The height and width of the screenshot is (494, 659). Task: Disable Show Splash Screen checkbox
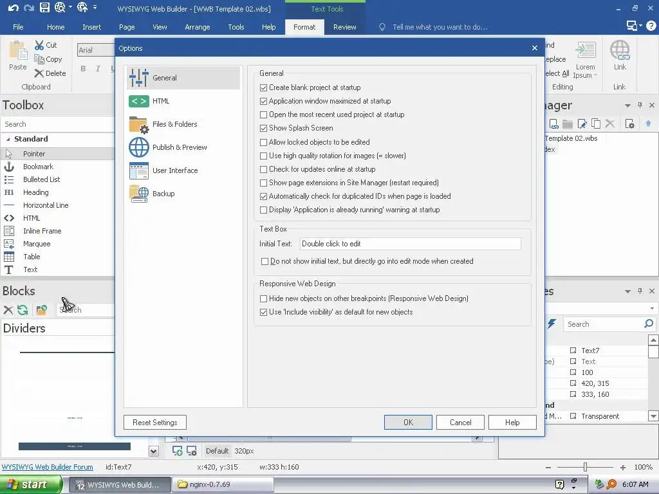[263, 128]
